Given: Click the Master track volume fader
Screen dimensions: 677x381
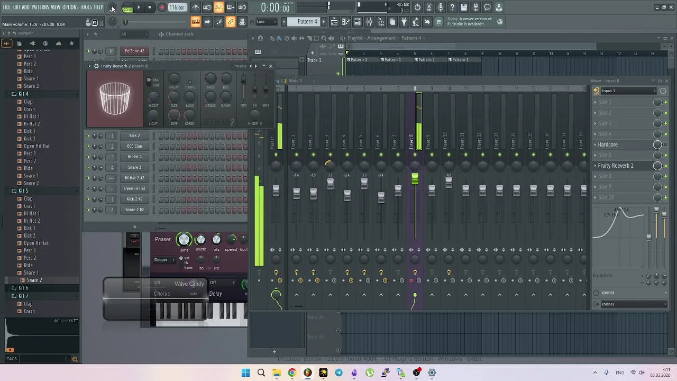Looking at the screenshot, I should (x=276, y=190).
